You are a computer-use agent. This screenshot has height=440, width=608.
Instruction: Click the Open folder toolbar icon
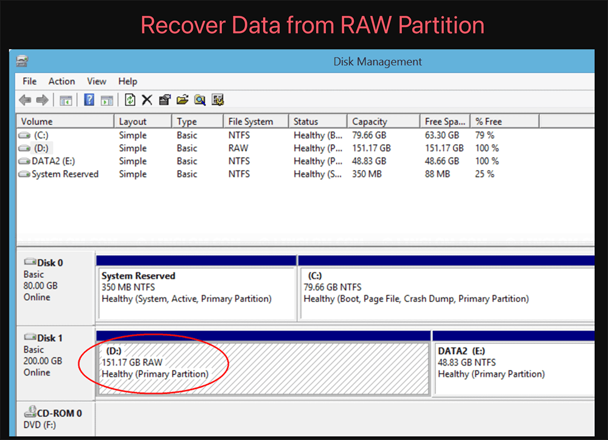tap(182, 100)
